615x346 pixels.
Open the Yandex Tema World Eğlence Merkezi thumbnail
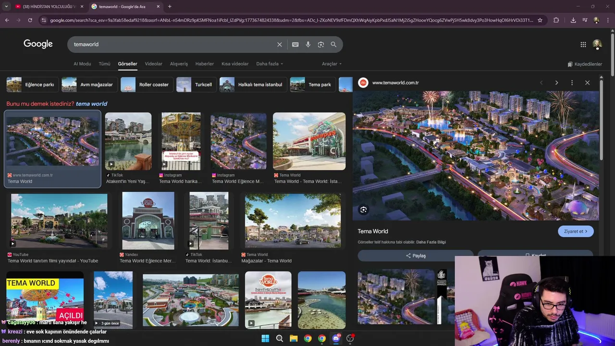pyautogui.click(x=148, y=221)
